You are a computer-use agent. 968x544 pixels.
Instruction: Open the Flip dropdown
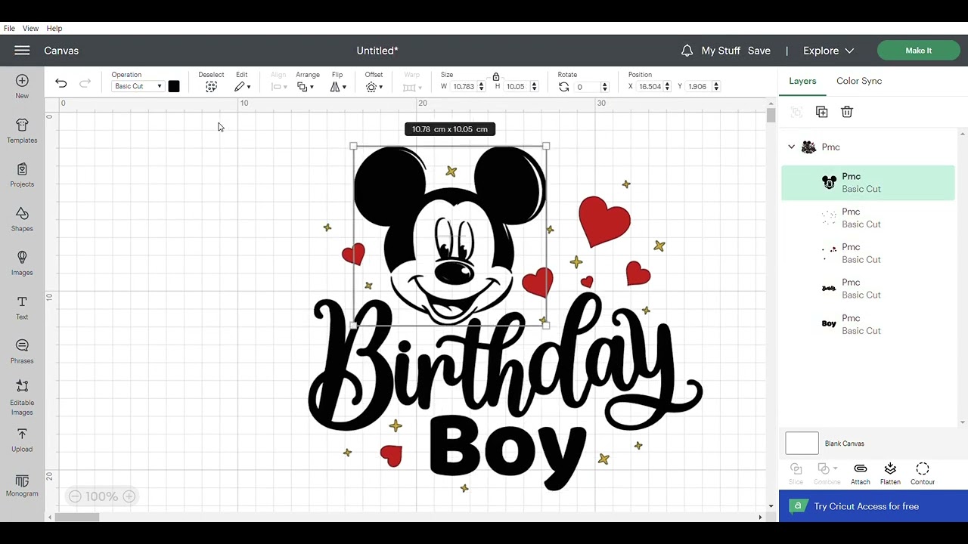[337, 87]
